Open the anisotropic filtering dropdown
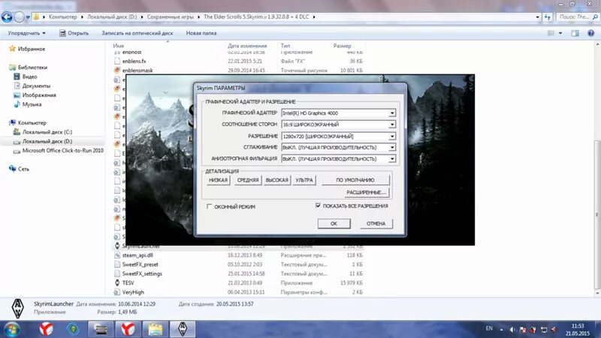This screenshot has height=338, width=601. click(x=339, y=158)
